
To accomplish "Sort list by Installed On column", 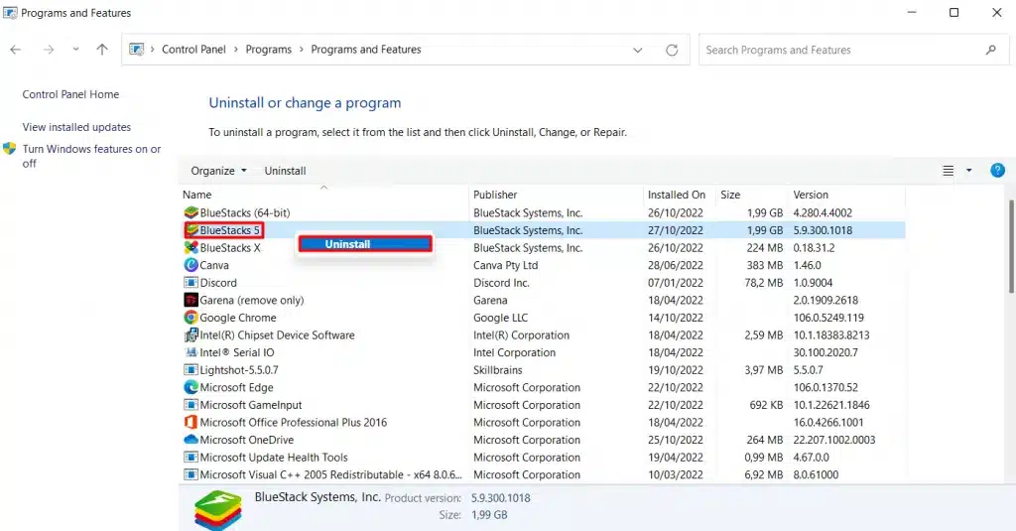I will tap(680, 195).
